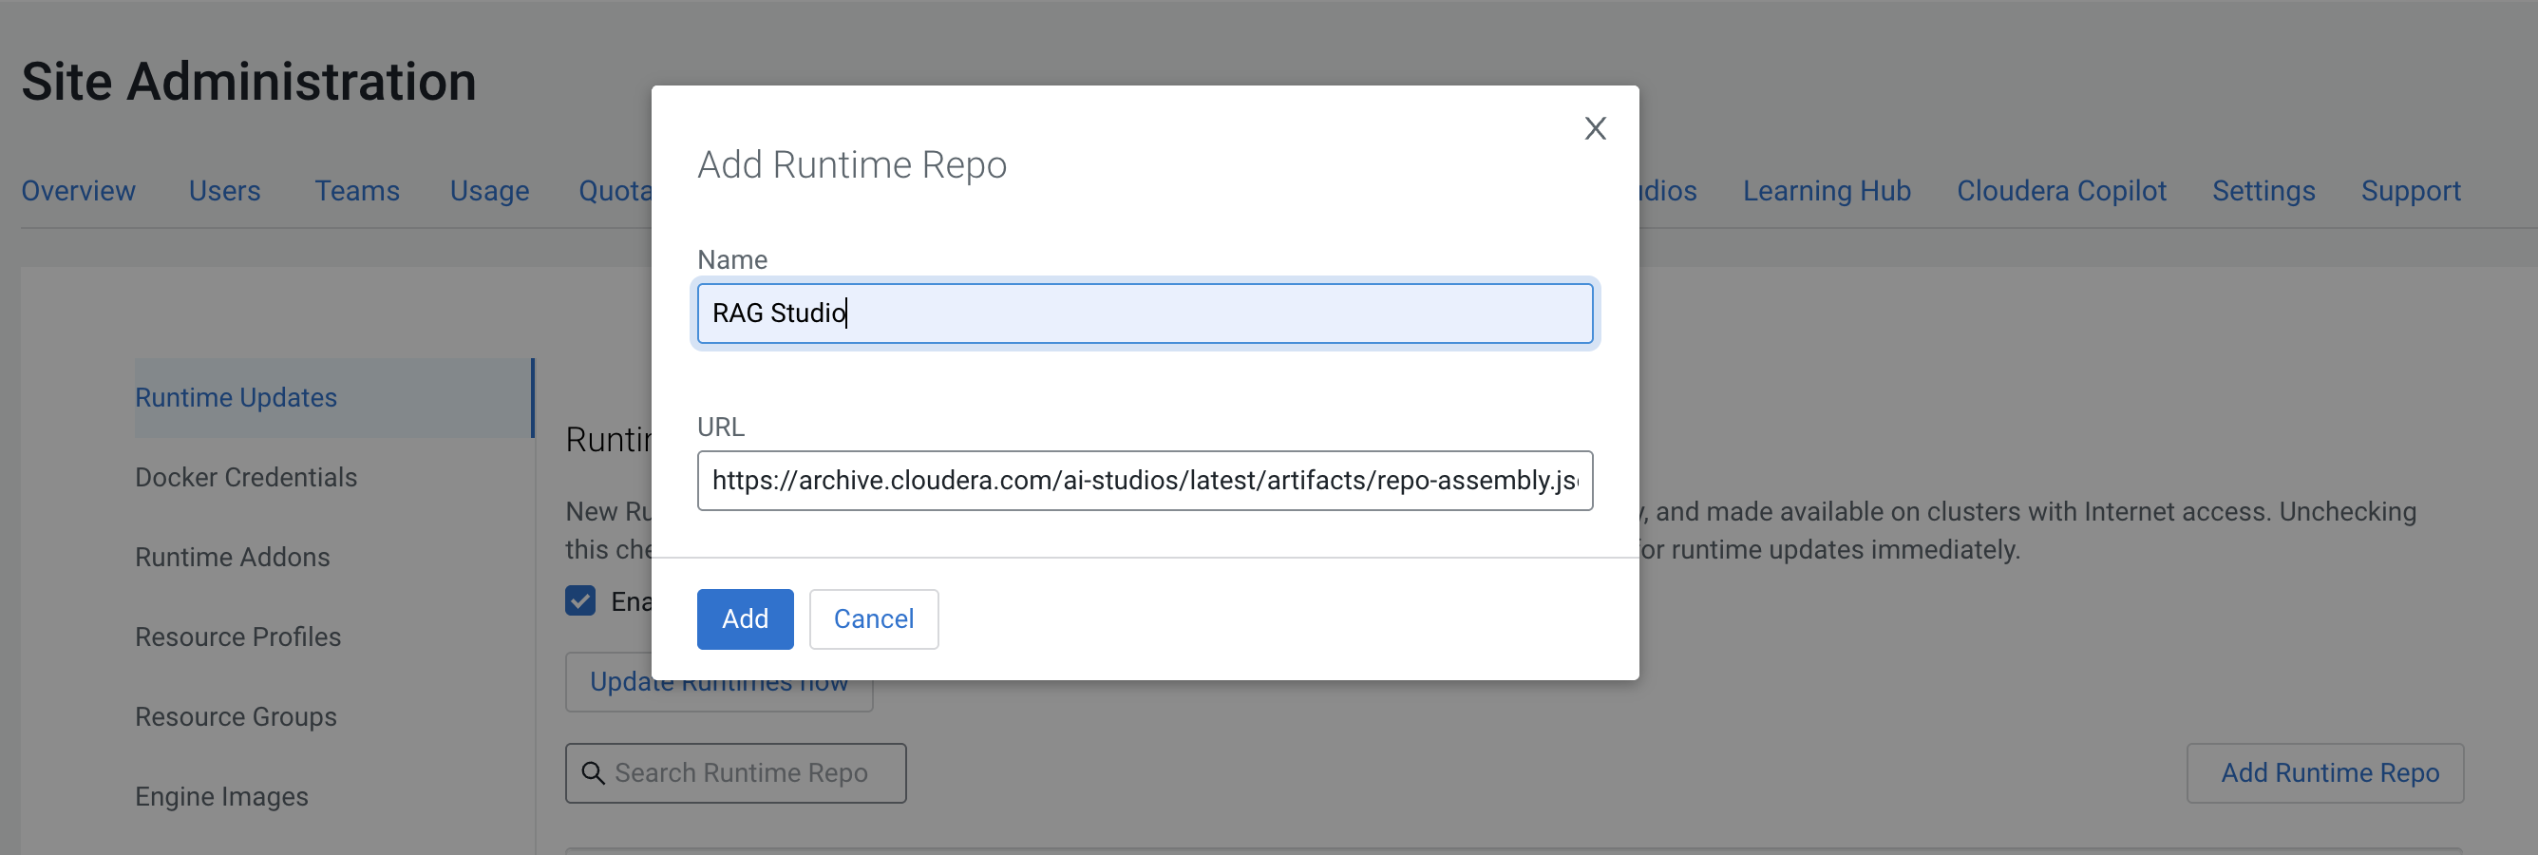Open the Cloudera Copilot tab
This screenshot has height=855, width=2538.
[x=2060, y=191]
